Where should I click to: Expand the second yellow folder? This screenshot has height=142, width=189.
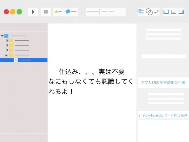click(x=7, y=45)
